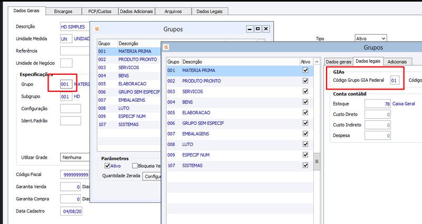The width and height of the screenshot is (422, 224).
Task: Switch to Arquivos tab
Action: [x=173, y=11]
